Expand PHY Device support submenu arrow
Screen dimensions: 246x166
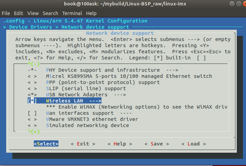[172, 70]
